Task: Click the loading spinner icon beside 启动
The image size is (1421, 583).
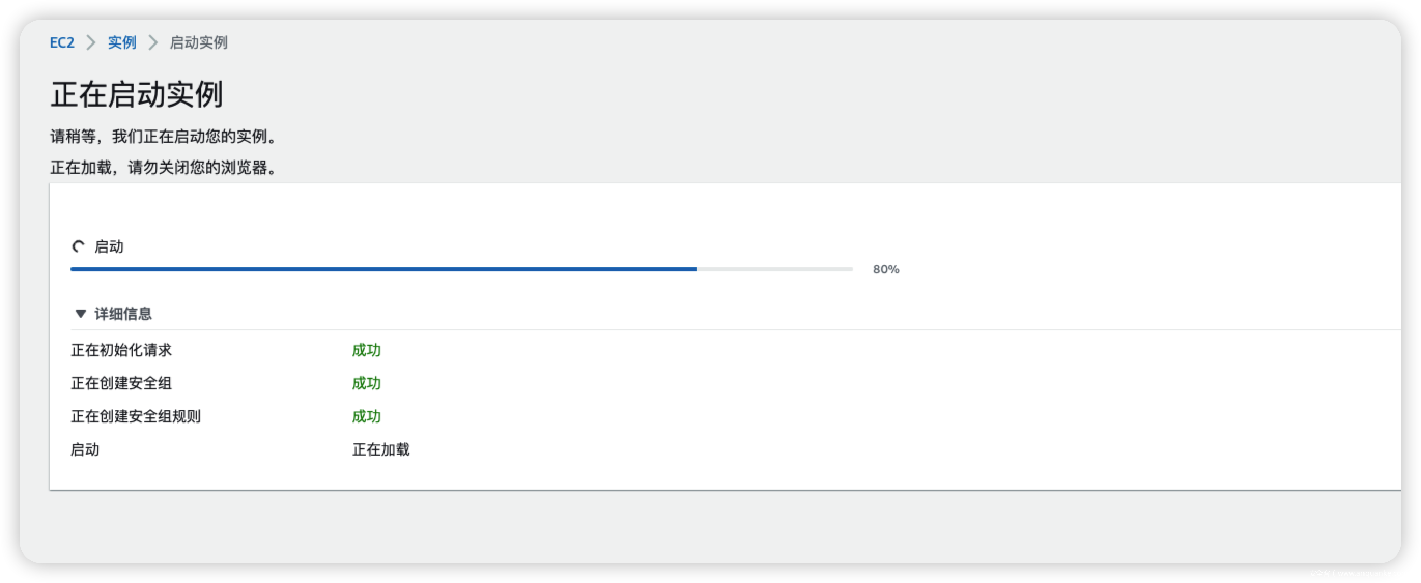Action: click(79, 246)
